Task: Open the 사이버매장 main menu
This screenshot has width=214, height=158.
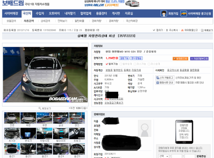Action: coord(11,13)
